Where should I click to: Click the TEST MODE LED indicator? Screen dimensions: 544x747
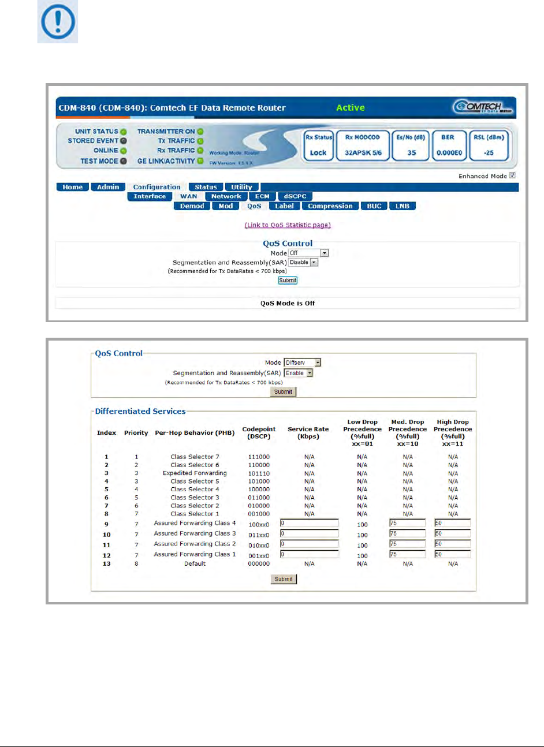click(124, 161)
